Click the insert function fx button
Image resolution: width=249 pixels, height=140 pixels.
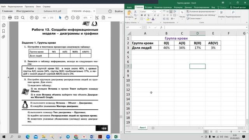161,27
